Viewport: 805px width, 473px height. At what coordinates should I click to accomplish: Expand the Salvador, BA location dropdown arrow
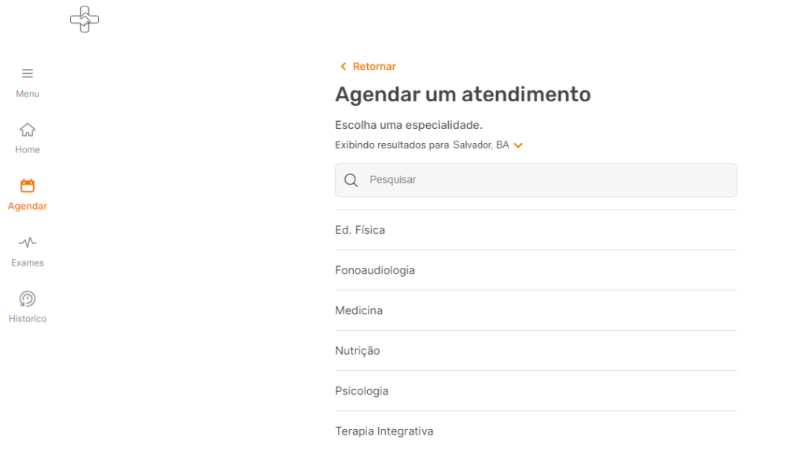[519, 145]
